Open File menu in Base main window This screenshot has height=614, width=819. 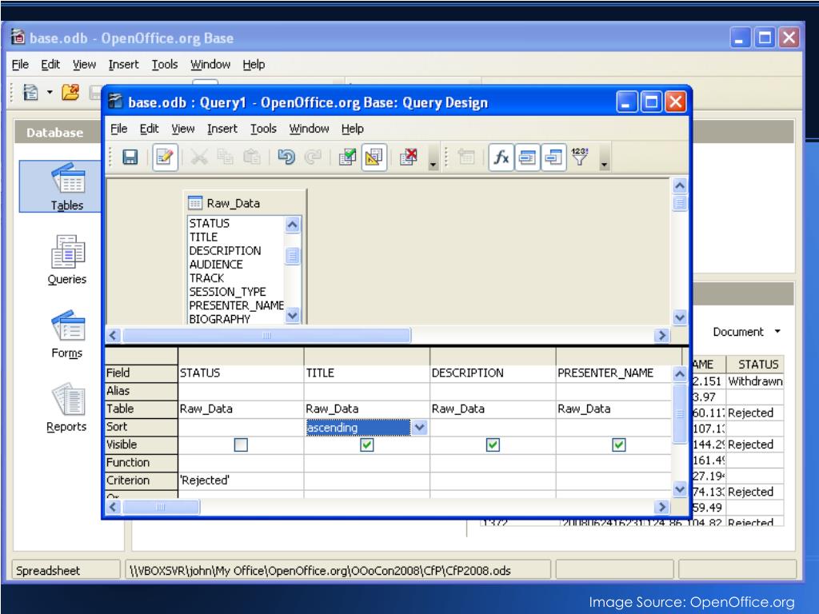pyautogui.click(x=20, y=64)
